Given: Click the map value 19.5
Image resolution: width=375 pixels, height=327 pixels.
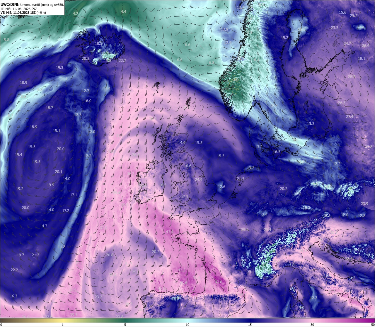Looking at the screenshot, I should 37,162.
